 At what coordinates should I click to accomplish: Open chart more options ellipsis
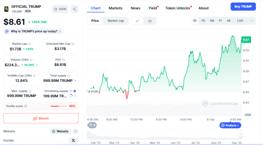pos(251,21)
